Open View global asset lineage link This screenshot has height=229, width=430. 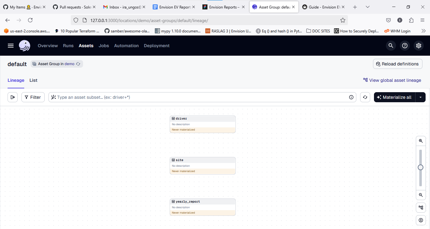tap(392, 80)
